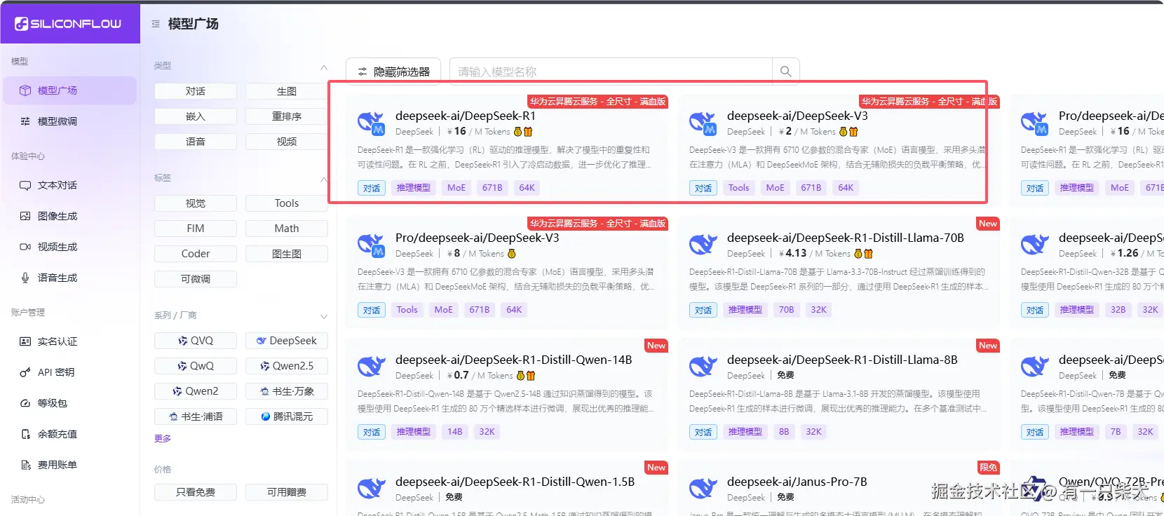Click the 更多 link under vendors
1164x516 pixels.
163,438
